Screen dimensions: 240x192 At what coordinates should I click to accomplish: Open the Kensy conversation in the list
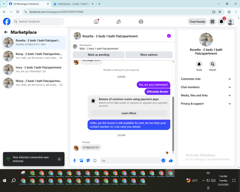pos(34,56)
